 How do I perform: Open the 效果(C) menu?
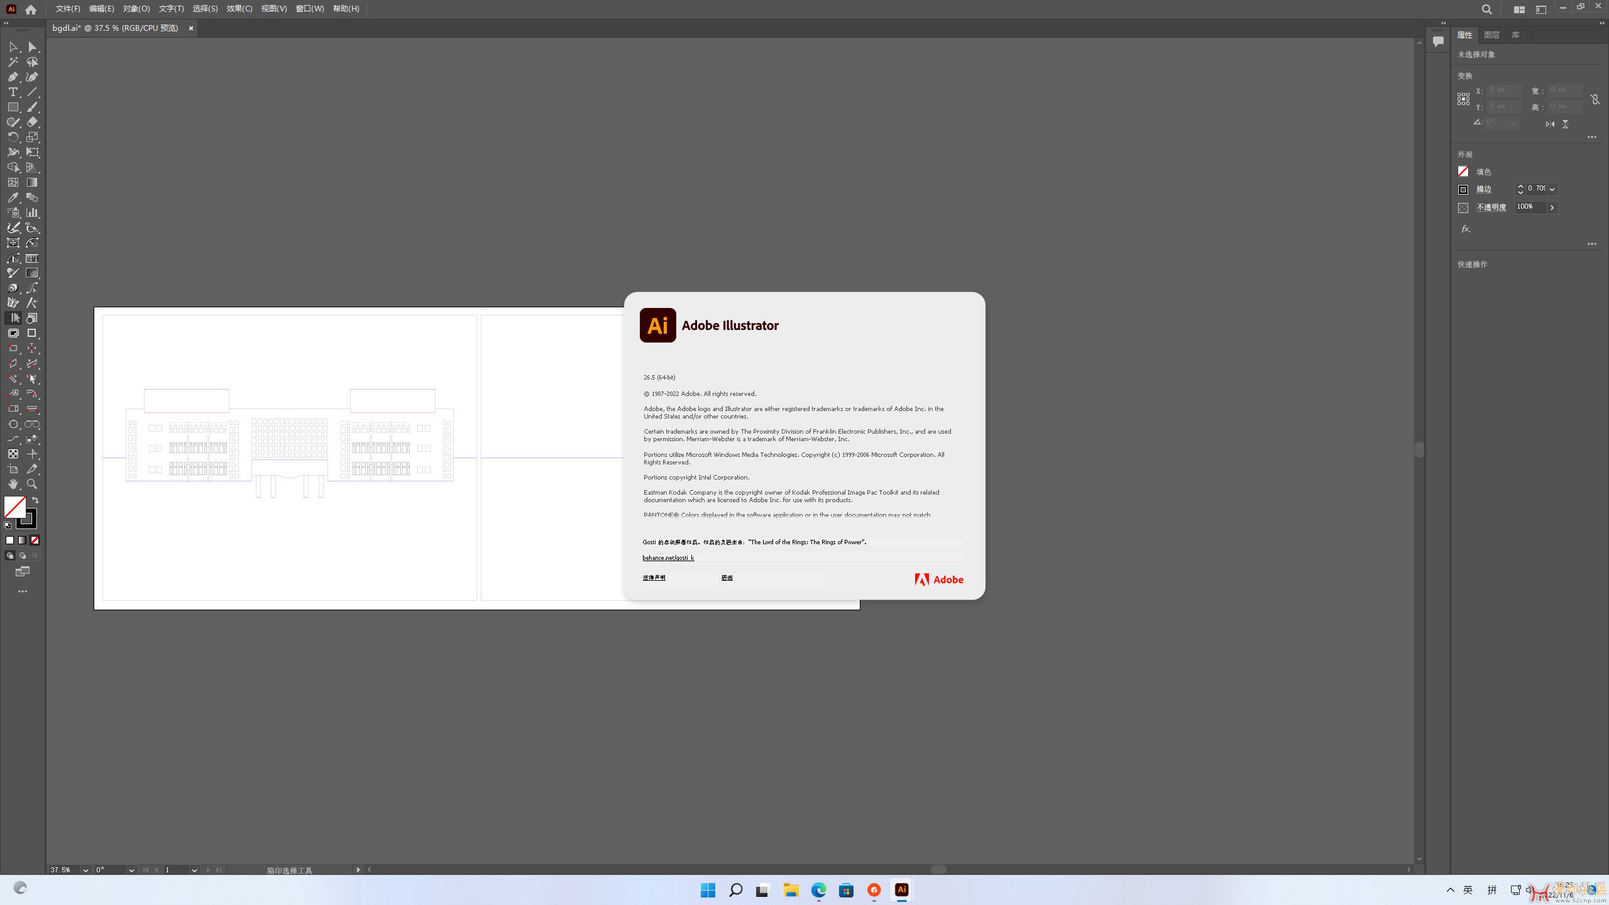pyautogui.click(x=239, y=9)
